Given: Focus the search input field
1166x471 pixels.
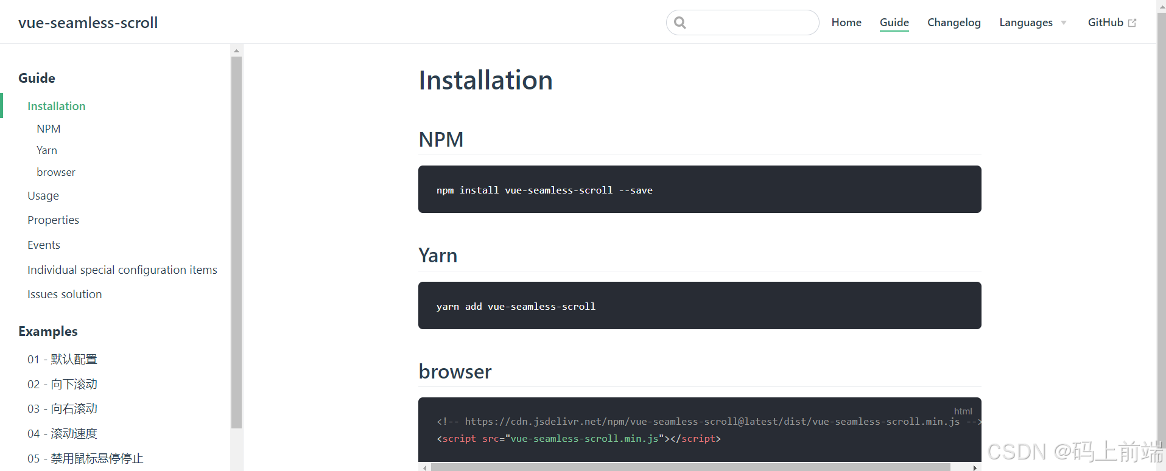Looking at the screenshot, I should 742,23.
